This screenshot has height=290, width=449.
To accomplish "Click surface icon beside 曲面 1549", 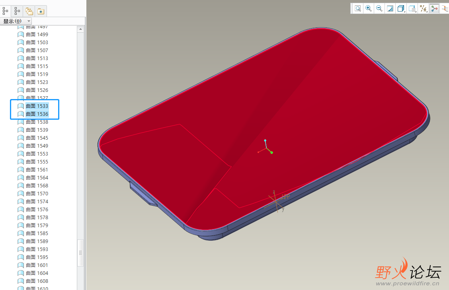I will [x=21, y=146].
